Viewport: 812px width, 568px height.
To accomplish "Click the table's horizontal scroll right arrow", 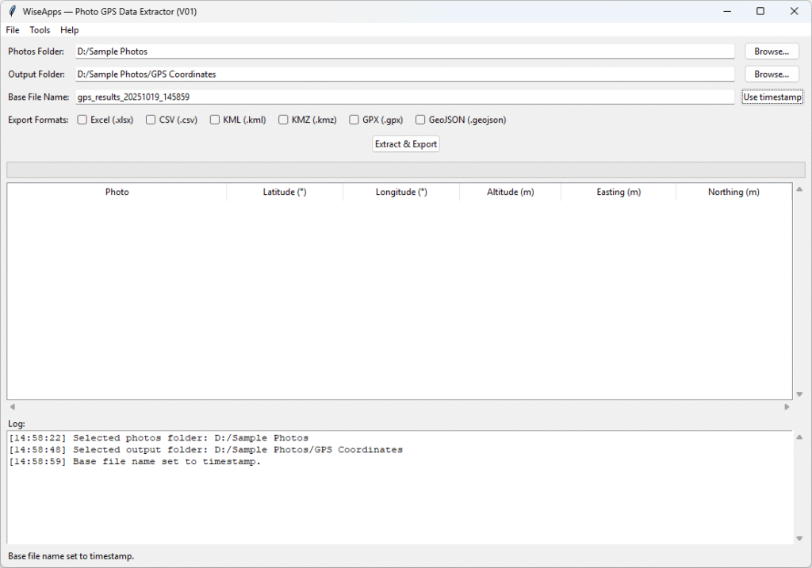I will coord(787,407).
